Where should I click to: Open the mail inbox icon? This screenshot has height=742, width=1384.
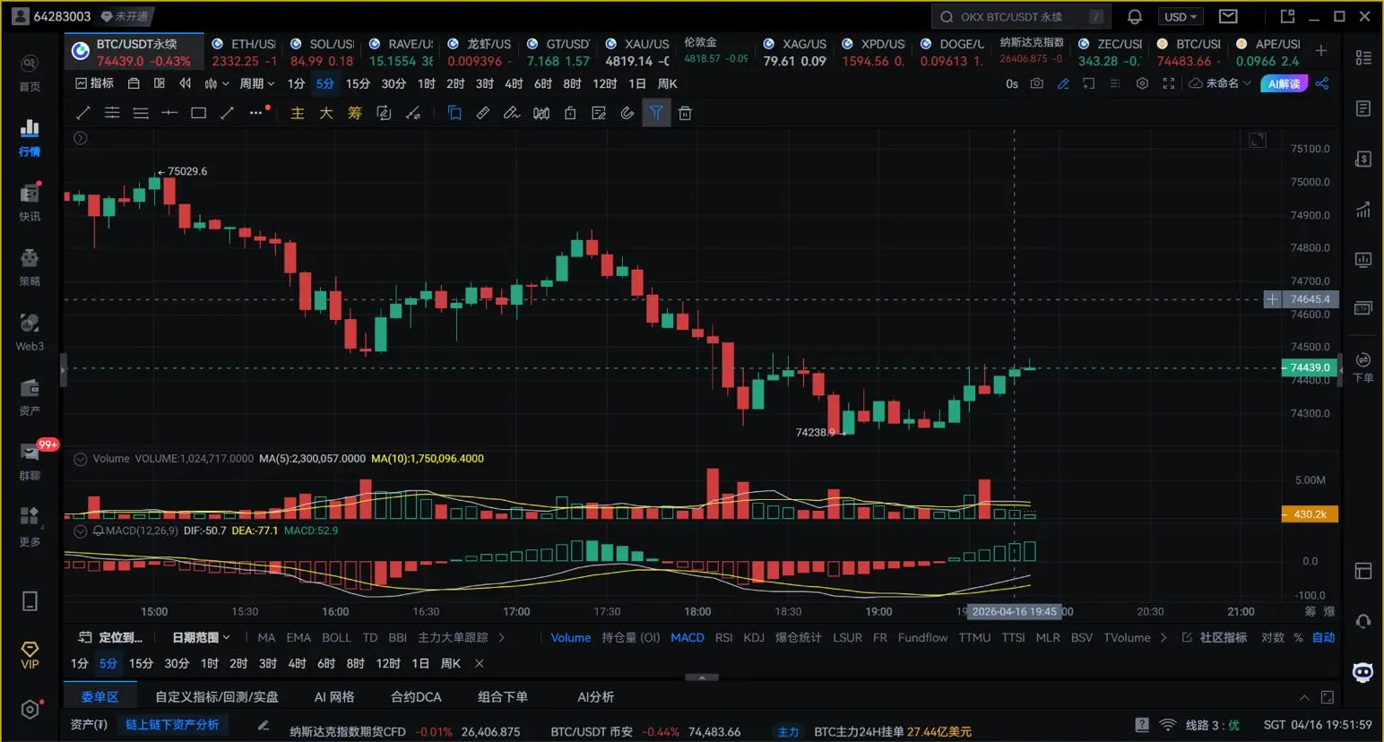(x=1228, y=16)
